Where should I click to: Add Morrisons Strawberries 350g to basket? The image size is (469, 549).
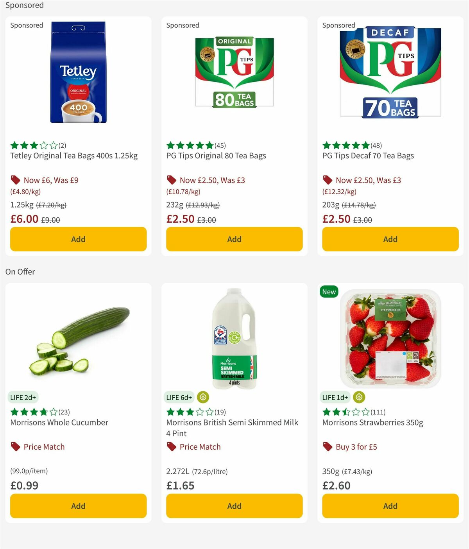[390, 506]
